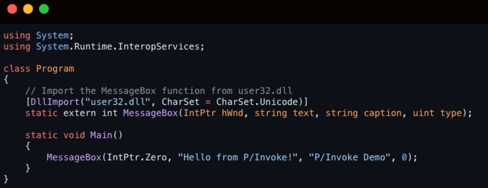Click the Program class name
The height and width of the screenshot is (188, 488).
[55, 68]
